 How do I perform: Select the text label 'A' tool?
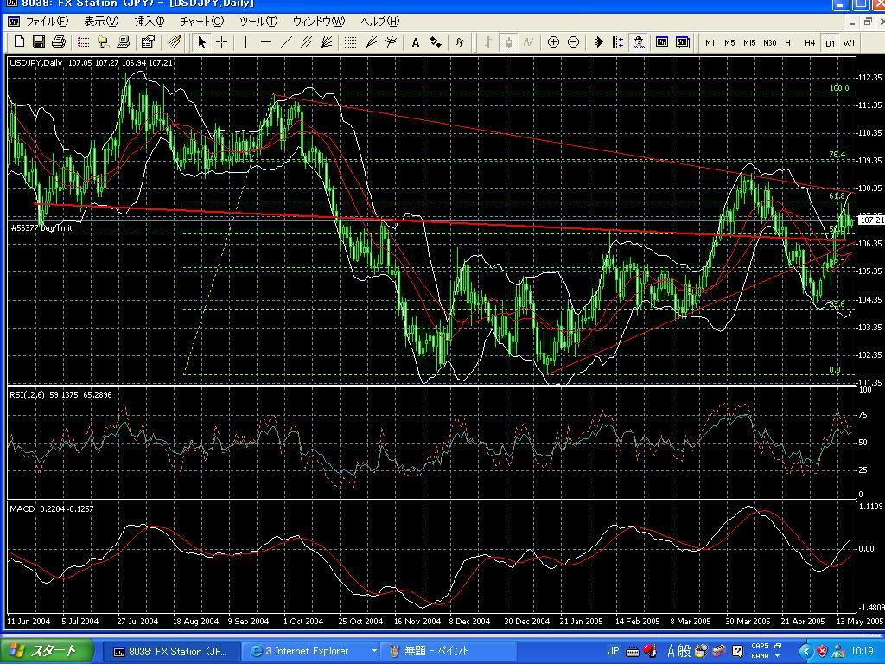(x=416, y=41)
